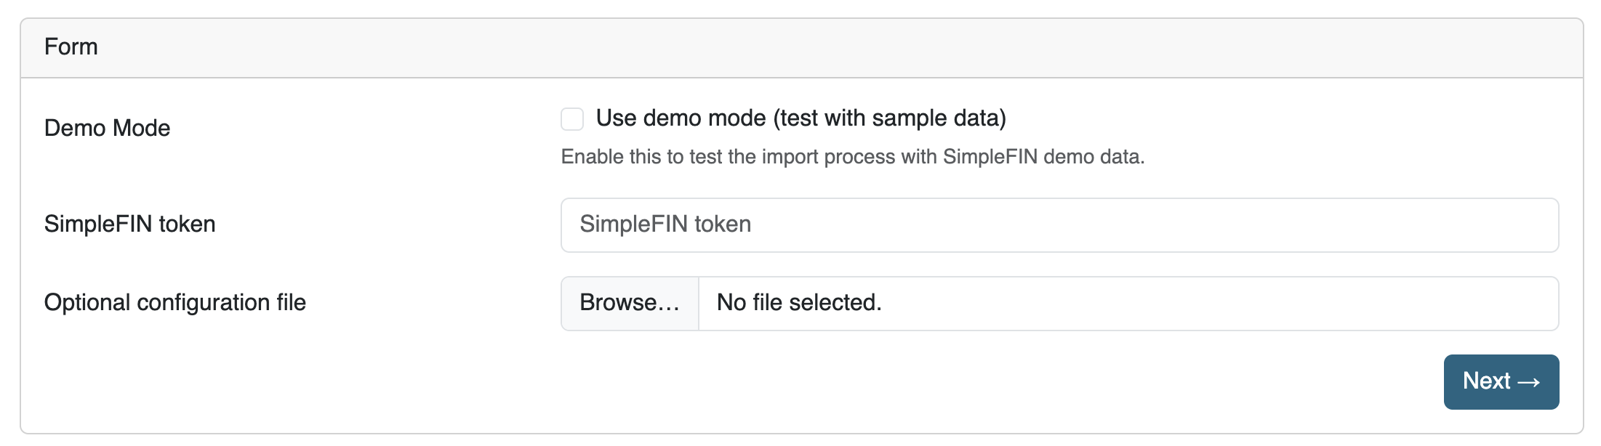Click the "No file selected." file field

pos(799,303)
